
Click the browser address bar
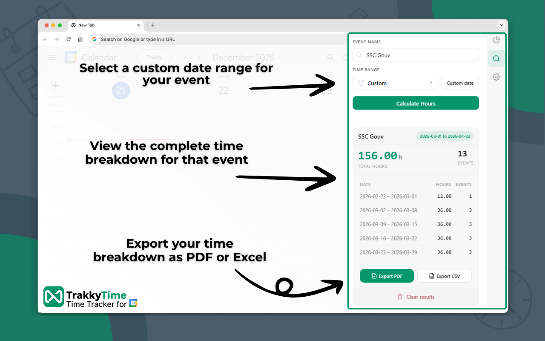[x=217, y=39]
